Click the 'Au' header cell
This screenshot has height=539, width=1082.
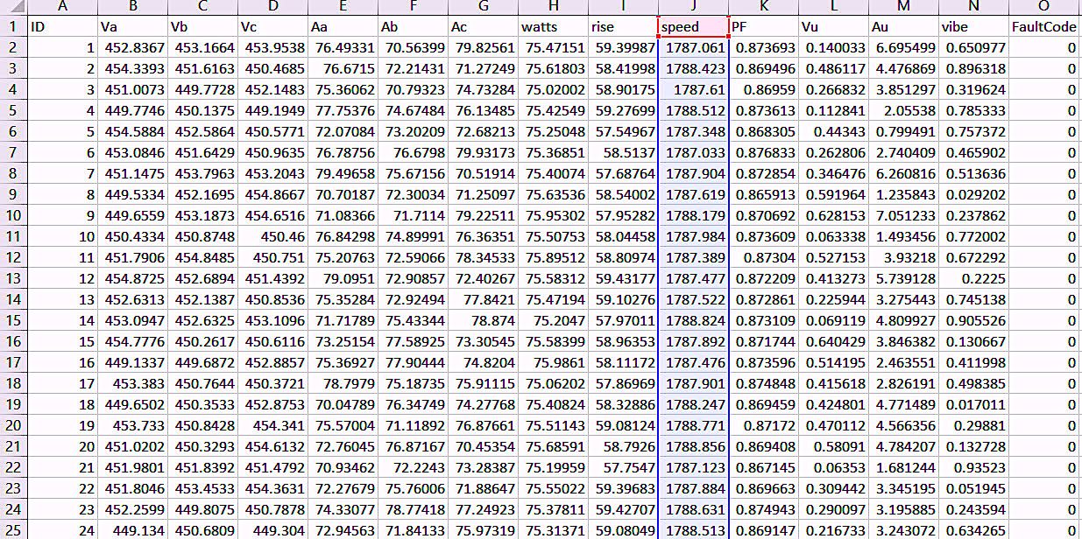(x=903, y=27)
